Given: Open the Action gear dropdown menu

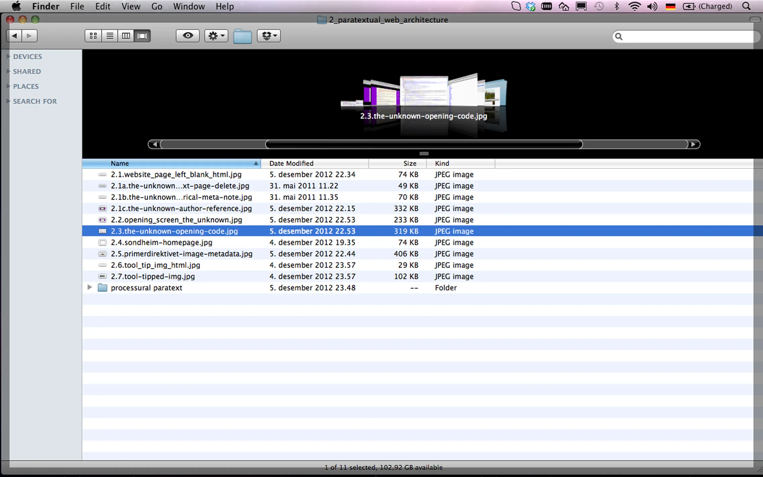Looking at the screenshot, I should coord(216,36).
